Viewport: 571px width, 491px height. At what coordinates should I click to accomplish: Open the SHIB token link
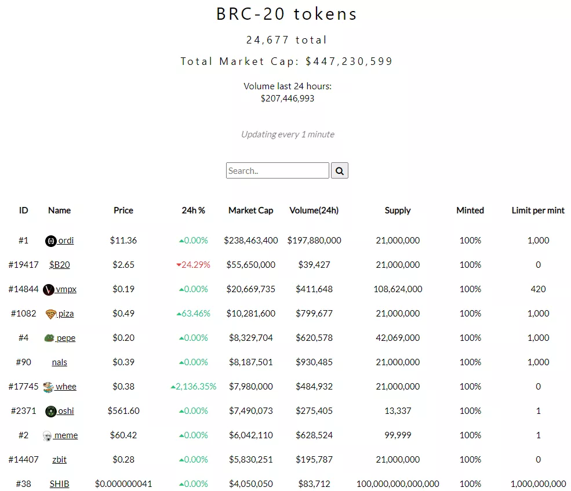59,484
